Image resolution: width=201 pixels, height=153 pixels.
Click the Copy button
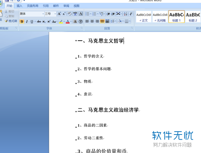pos(9,16)
